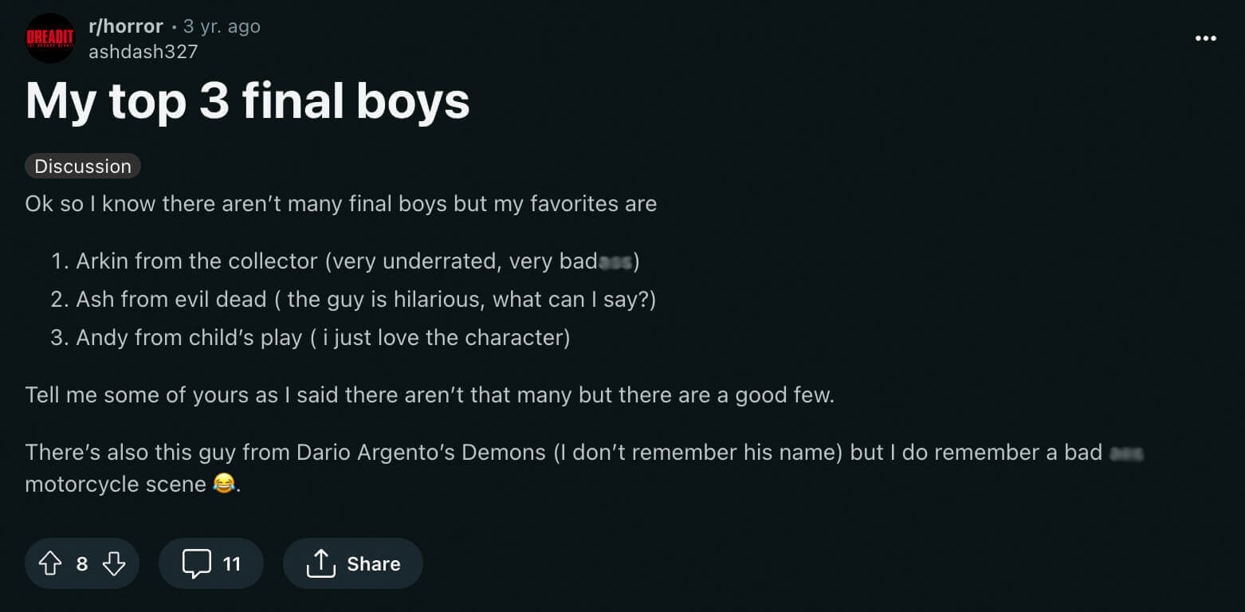Click the "Ash from evil dead" list item
The height and width of the screenshot is (612, 1245).
365,299
